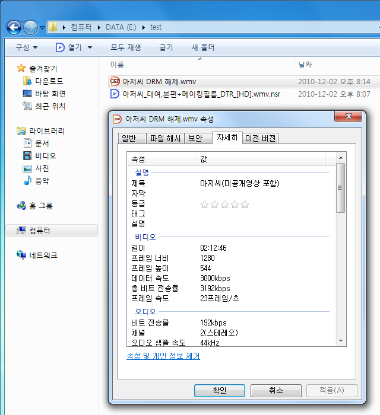The image size is (380, 415).
Task: Click the 즐겨찾기 star icon
Action: coord(21,68)
